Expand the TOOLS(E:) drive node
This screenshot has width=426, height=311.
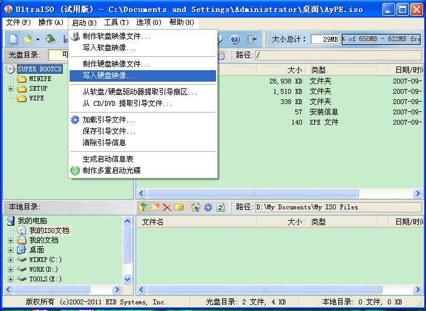coord(11,279)
